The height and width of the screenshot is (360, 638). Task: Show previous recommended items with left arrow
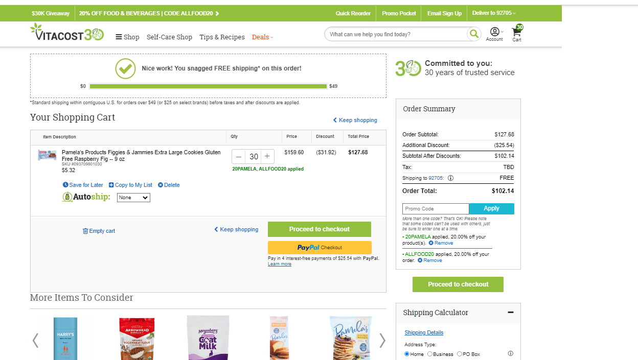[35, 340]
